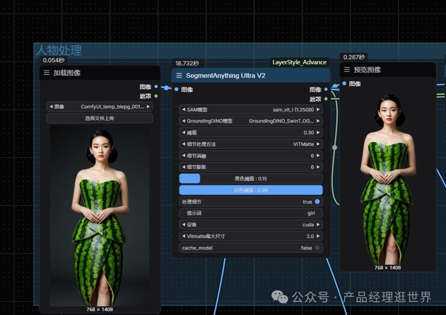Click segmented preview image in 预览图像 node
446x315 pixels.
[388, 179]
